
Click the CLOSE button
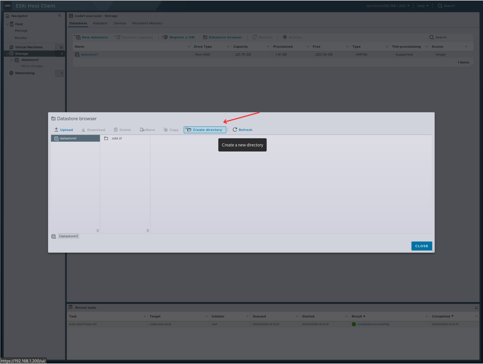[x=421, y=246]
